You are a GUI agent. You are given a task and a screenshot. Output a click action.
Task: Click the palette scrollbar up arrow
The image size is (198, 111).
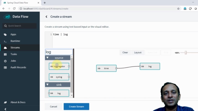71,57
